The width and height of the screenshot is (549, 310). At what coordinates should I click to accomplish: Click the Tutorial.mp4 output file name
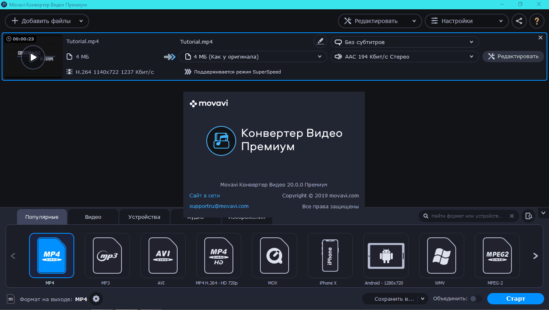tap(196, 42)
